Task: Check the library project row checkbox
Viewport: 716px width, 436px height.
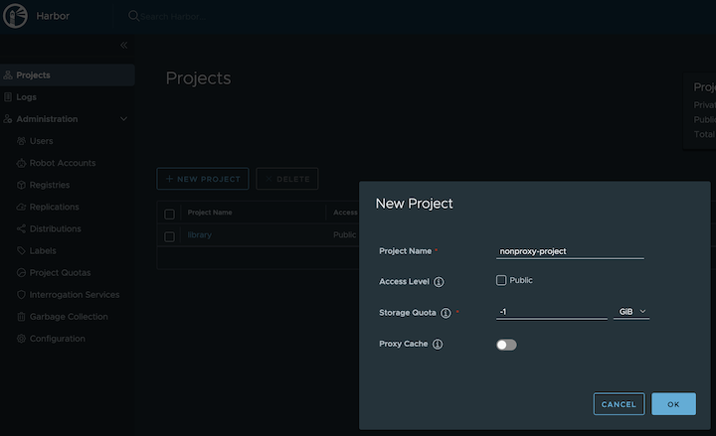Action: 169,236
